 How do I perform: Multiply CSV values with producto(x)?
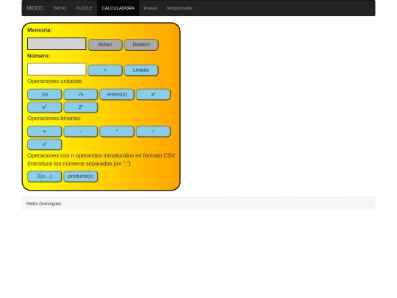[81, 177]
